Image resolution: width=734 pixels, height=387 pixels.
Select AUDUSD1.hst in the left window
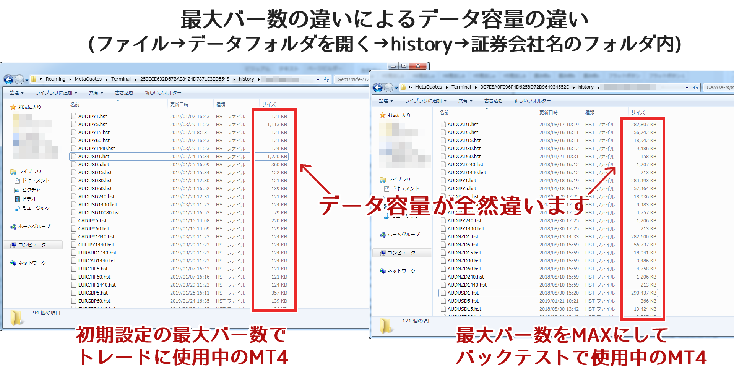tap(179, 156)
